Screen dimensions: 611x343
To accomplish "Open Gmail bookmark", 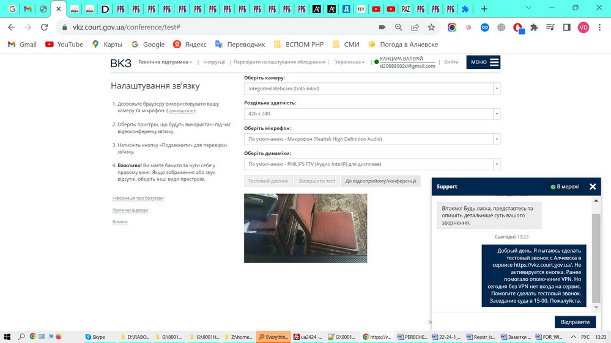I will click(22, 45).
